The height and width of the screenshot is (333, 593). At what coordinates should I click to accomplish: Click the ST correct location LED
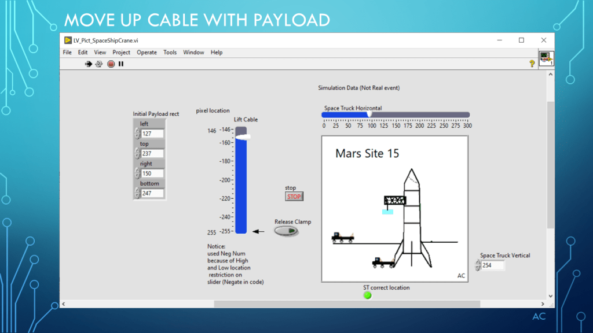tap(367, 295)
